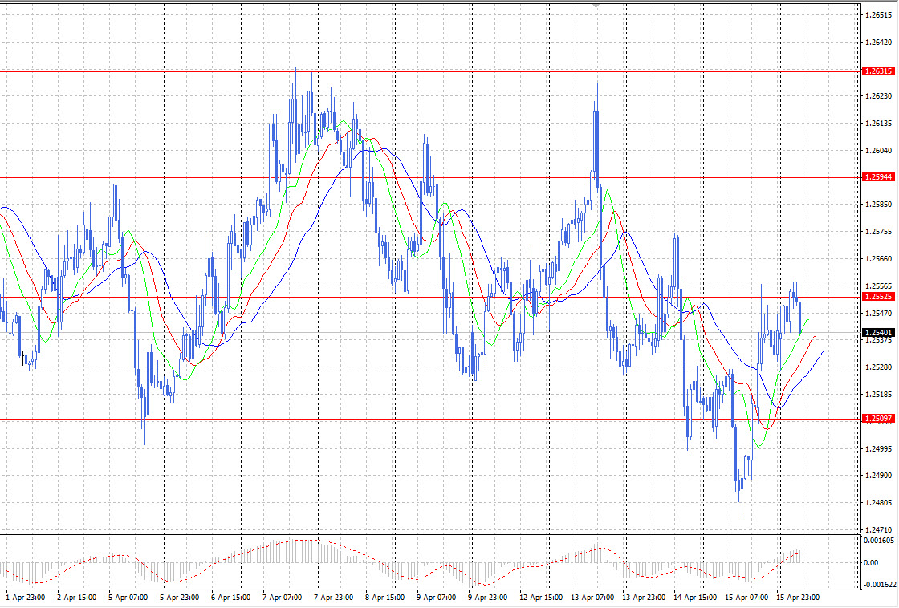Click the 1.25185 price axis label
Viewport: 899px width, 608px height.
coord(878,395)
